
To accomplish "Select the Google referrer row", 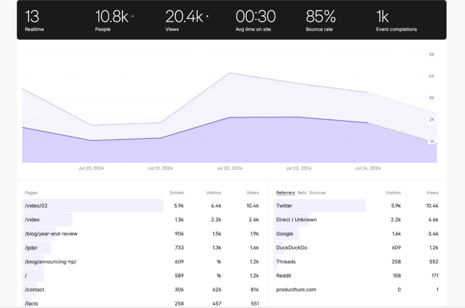I will 284,233.
